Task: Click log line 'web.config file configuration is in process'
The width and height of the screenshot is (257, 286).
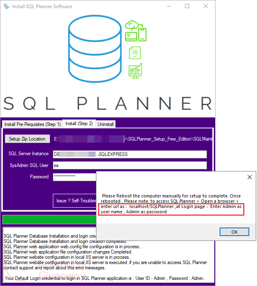Action: coord(72,247)
